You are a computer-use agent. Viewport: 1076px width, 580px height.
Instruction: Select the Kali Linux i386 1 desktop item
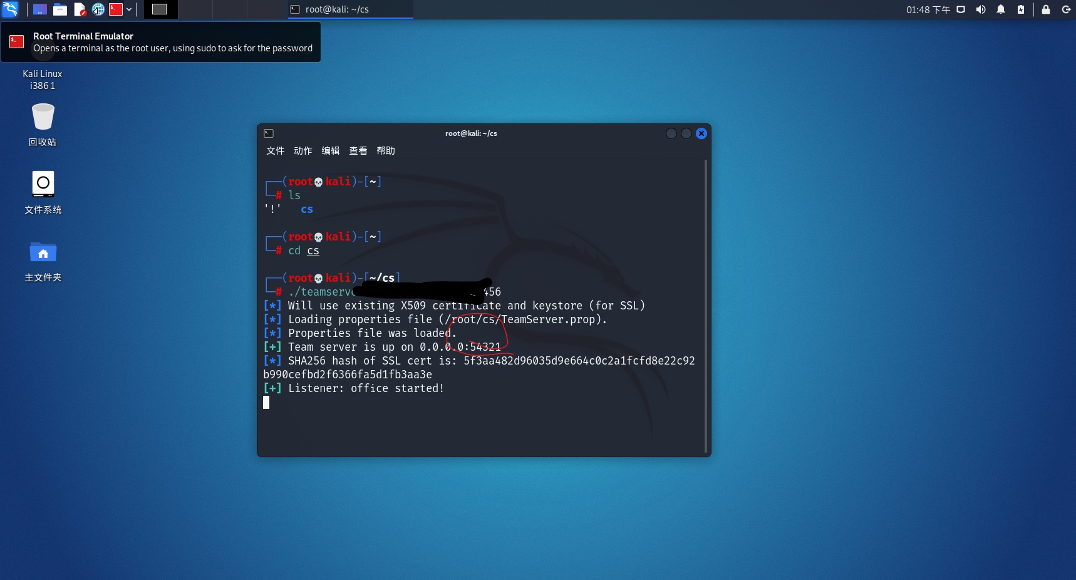click(43, 79)
